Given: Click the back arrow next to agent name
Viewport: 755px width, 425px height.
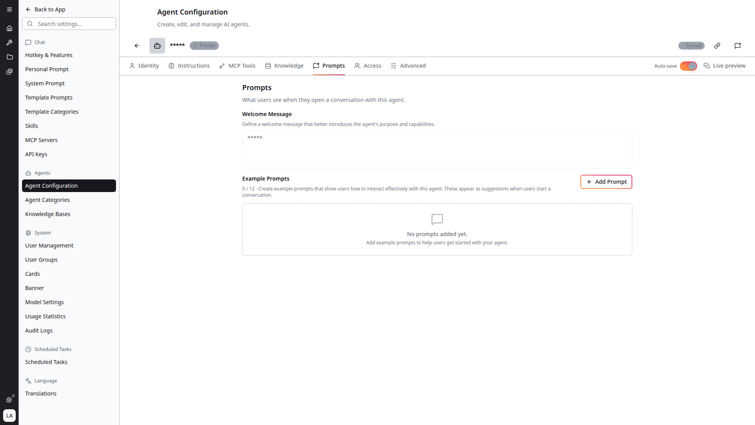Looking at the screenshot, I should (137, 46).
